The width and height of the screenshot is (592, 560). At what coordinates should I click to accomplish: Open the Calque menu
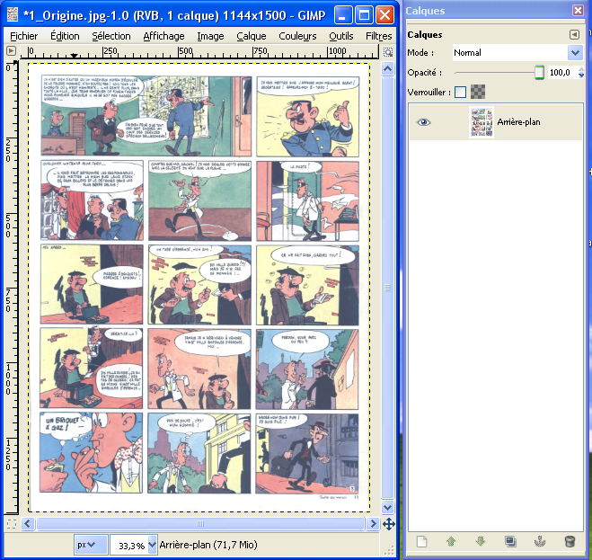252,36
